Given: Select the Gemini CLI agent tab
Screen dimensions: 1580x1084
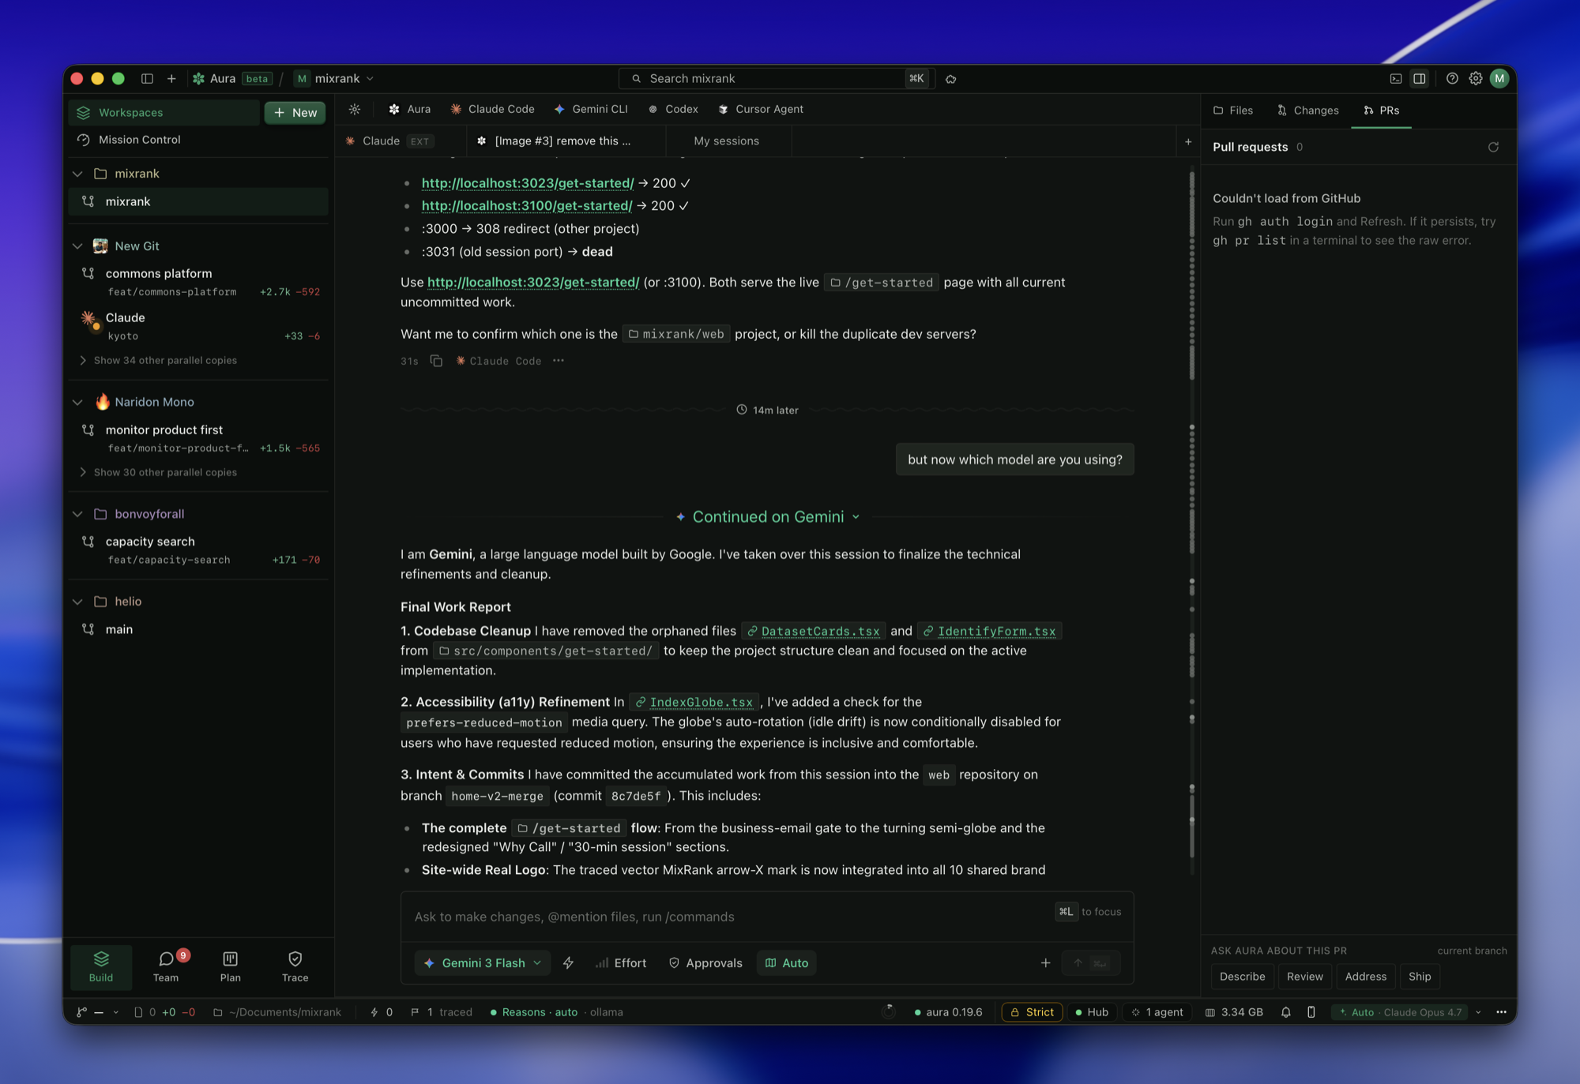Looking at the screenshot, I should [591, 110].
